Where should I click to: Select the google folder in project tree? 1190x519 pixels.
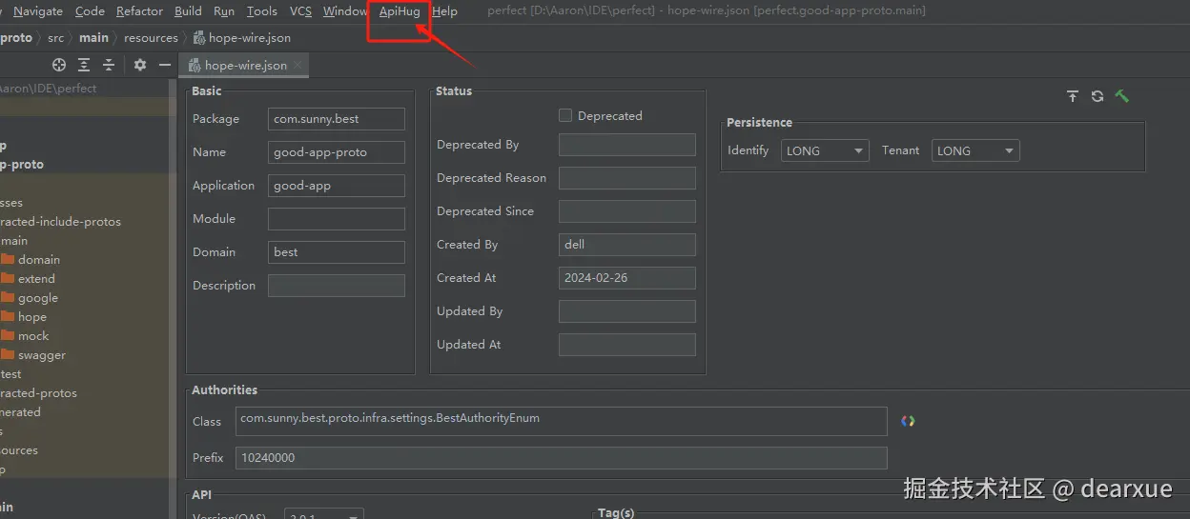coord(38,298)
